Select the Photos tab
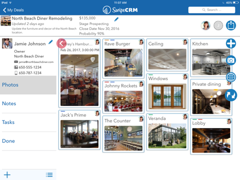The image size is (240, 180). tap(28, 85)
